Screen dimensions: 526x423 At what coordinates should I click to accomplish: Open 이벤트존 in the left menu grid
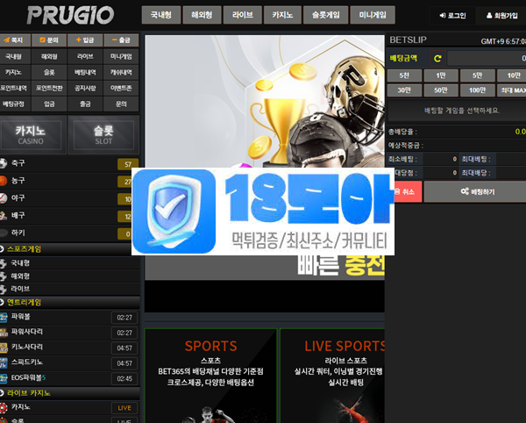click(121, 88)
